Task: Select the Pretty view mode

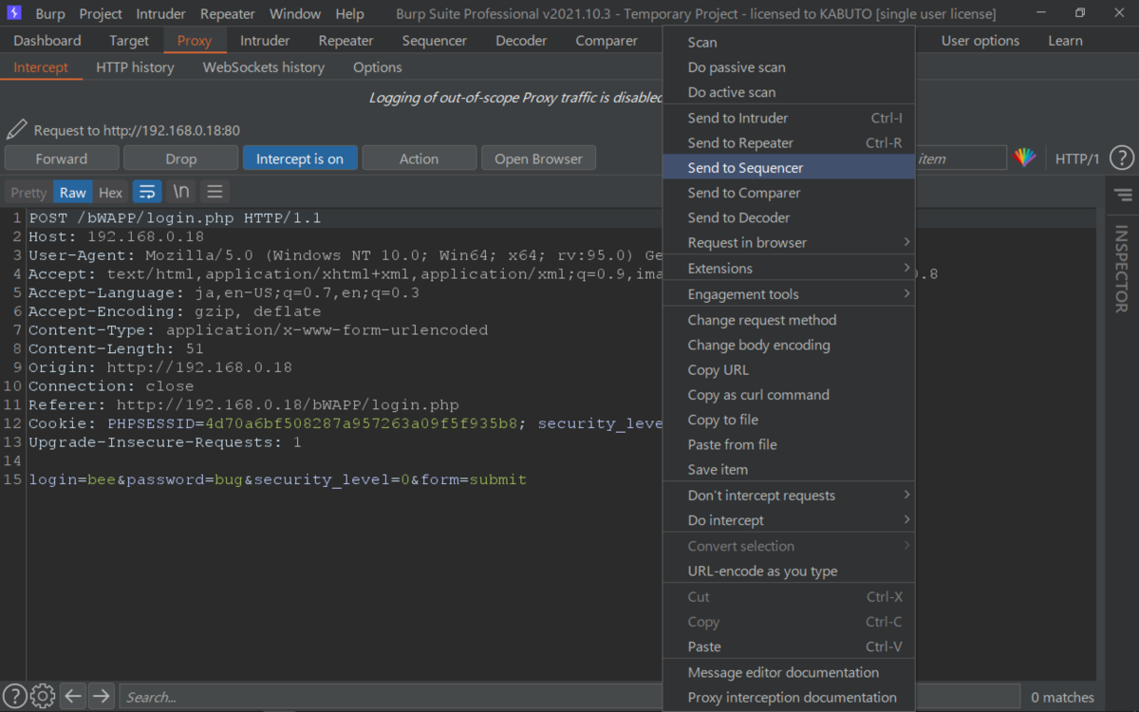Action: 28,192
